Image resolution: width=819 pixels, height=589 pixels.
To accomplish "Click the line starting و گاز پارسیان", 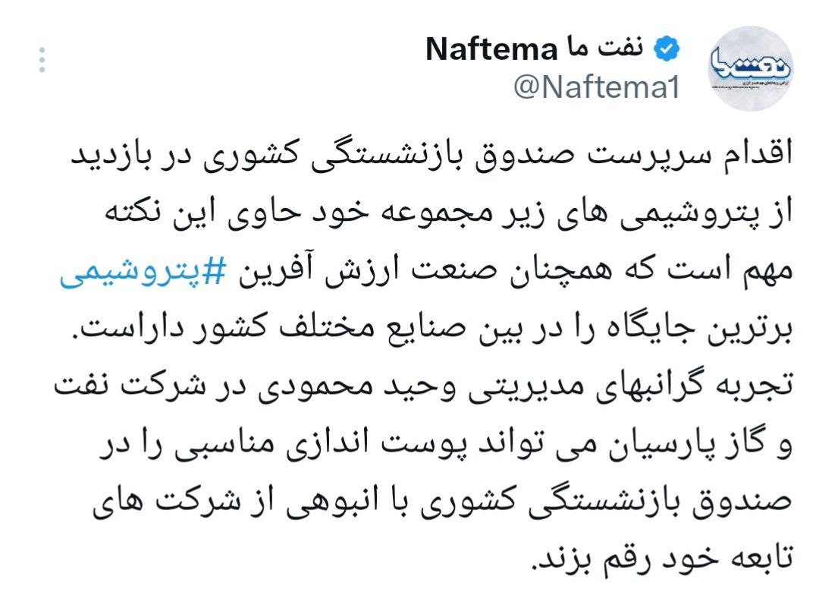I will tap(446, 444).
